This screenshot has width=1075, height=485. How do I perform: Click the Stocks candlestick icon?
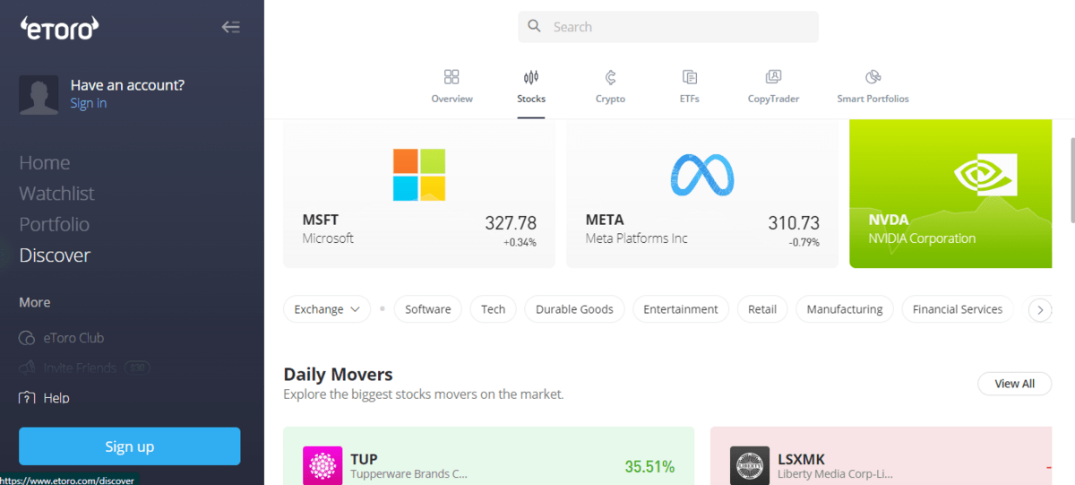531,77
